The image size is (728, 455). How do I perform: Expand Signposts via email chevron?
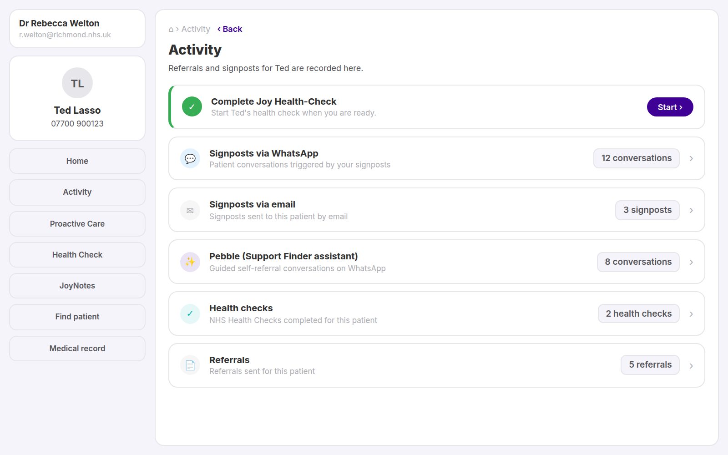coord(691,210)
